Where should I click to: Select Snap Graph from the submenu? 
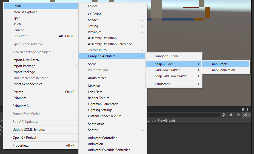tap(226, 64)
